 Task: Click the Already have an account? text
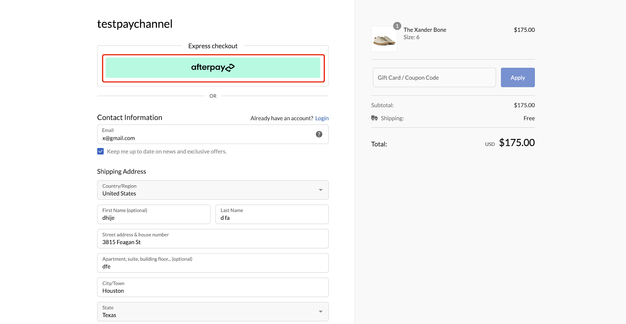tap(282, 118)
